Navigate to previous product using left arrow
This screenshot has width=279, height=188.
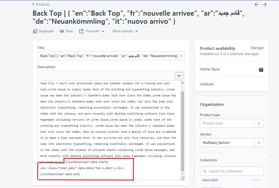coord(257,5)
